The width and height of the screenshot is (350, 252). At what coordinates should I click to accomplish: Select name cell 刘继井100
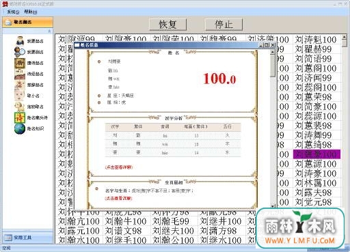[221, 221]
